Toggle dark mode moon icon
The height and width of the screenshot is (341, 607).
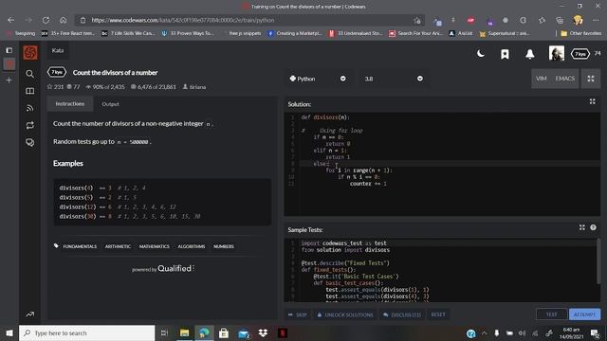click(481, 54)
